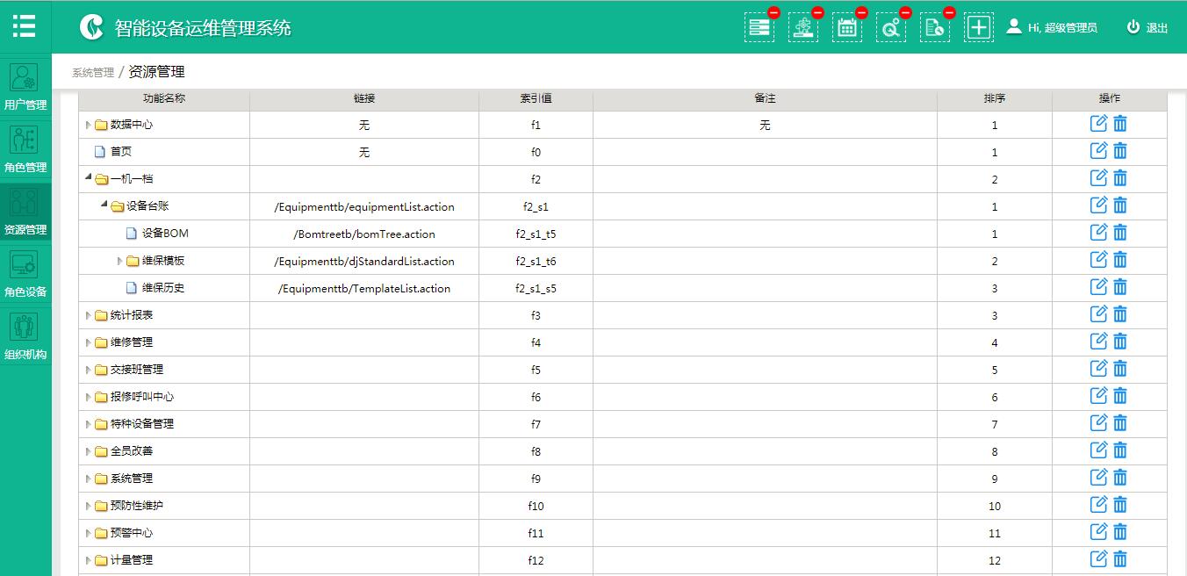
Task: Open the Hi, 超级管理员 user menu
Action: coord(1052,27)
